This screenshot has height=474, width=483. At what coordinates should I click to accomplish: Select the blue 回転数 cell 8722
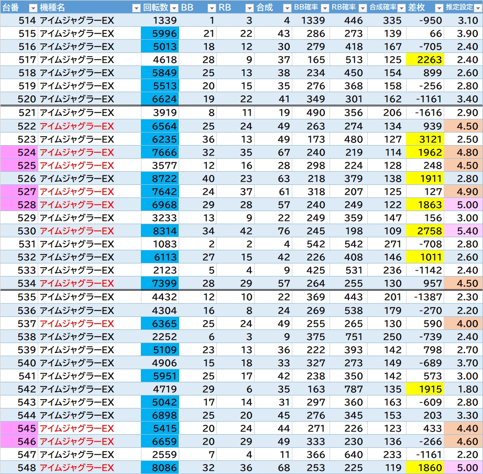(160, 178)
